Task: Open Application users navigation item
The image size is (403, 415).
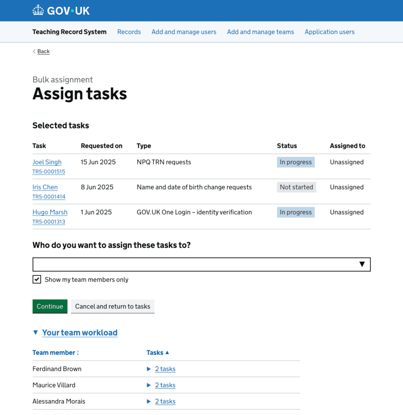Action: [329, 32]
